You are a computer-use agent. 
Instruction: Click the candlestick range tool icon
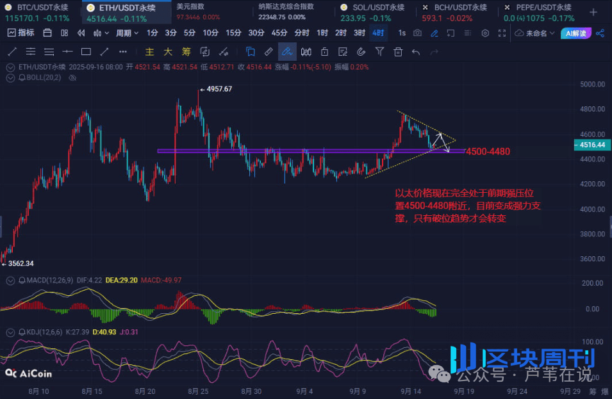(x=306, y=52)
